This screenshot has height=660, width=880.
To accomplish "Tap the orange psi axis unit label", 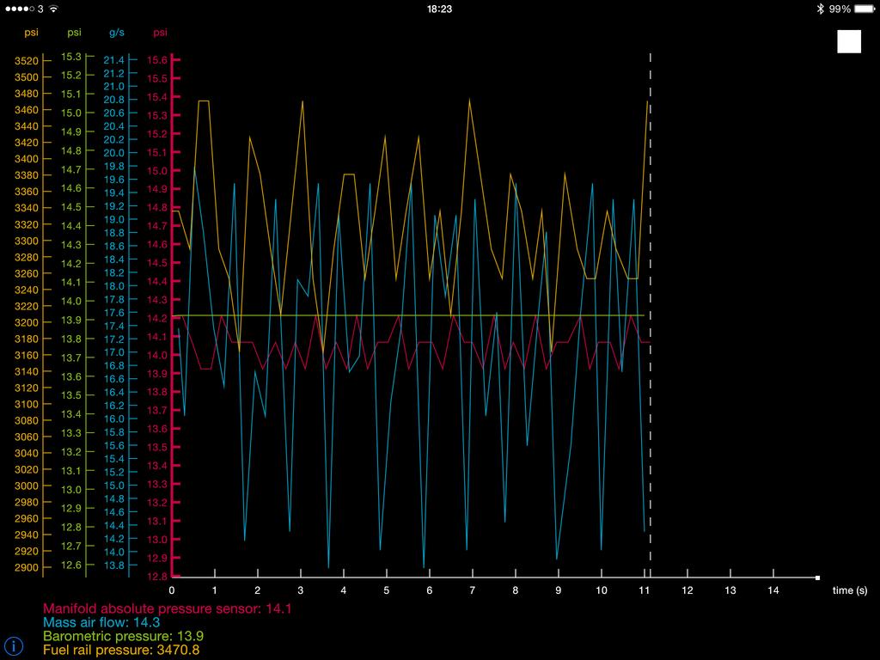I will point(31,33).
